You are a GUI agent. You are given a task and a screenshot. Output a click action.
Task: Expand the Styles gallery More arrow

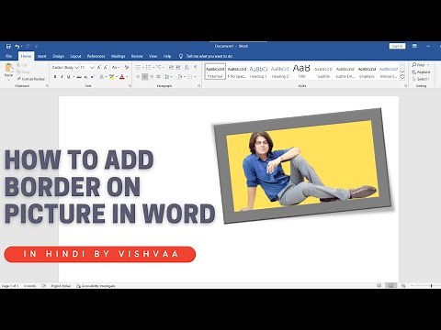(x=402, y=78)
